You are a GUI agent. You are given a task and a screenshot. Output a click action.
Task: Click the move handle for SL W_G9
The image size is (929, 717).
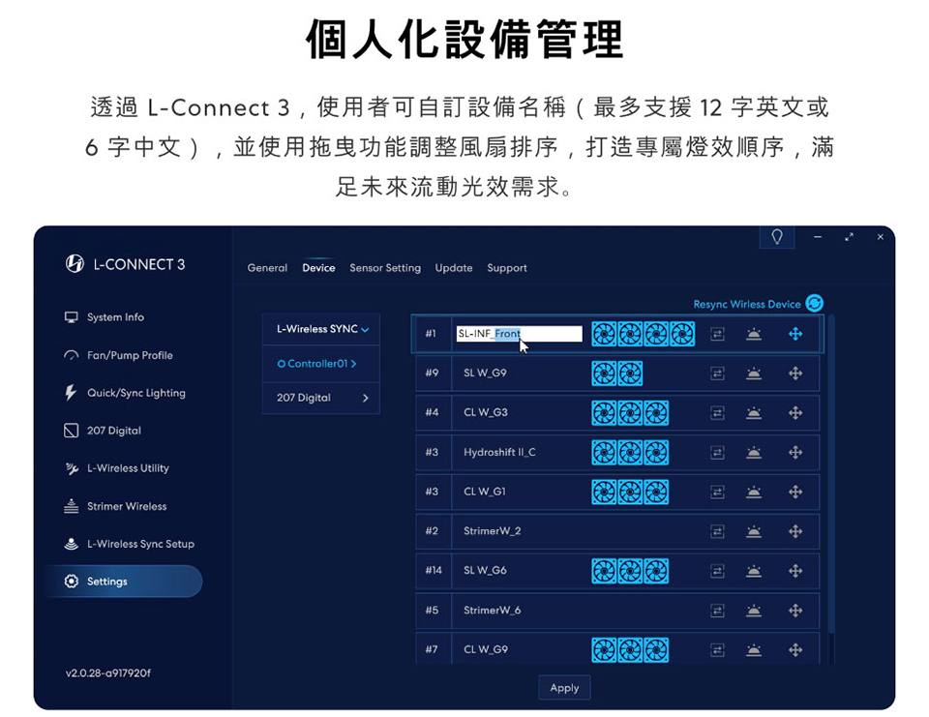click(x=795, y=373)
